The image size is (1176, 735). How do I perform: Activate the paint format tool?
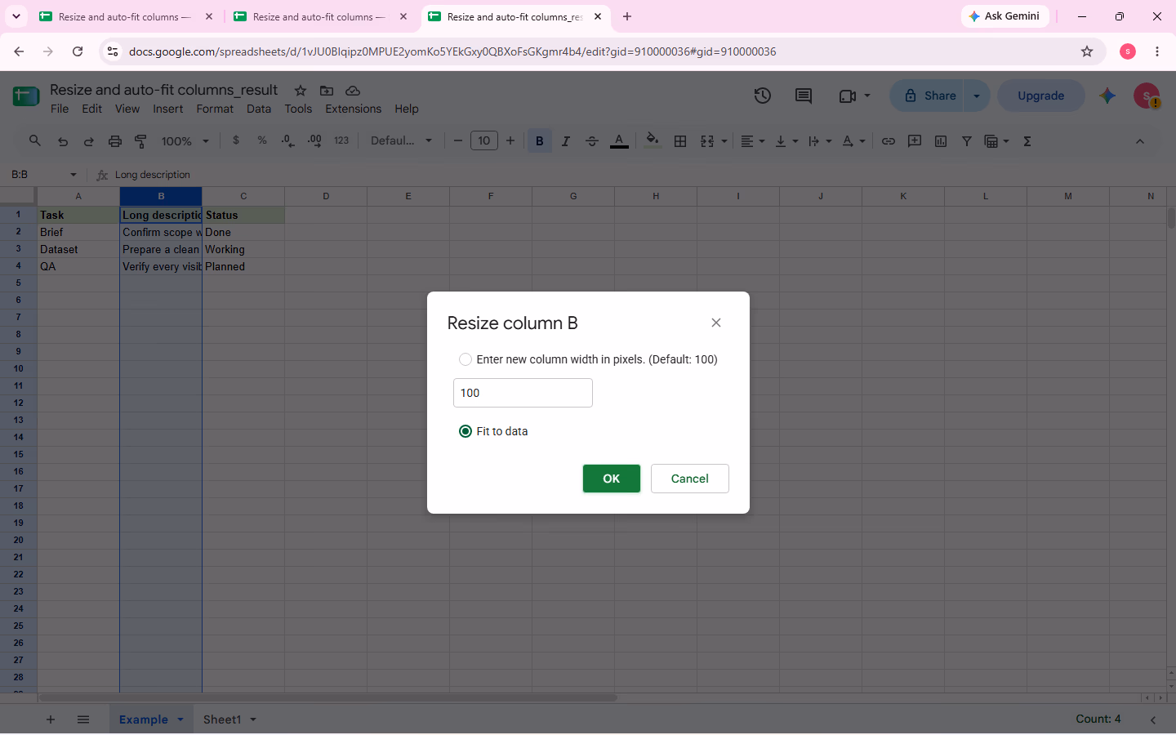coord(141,141)
